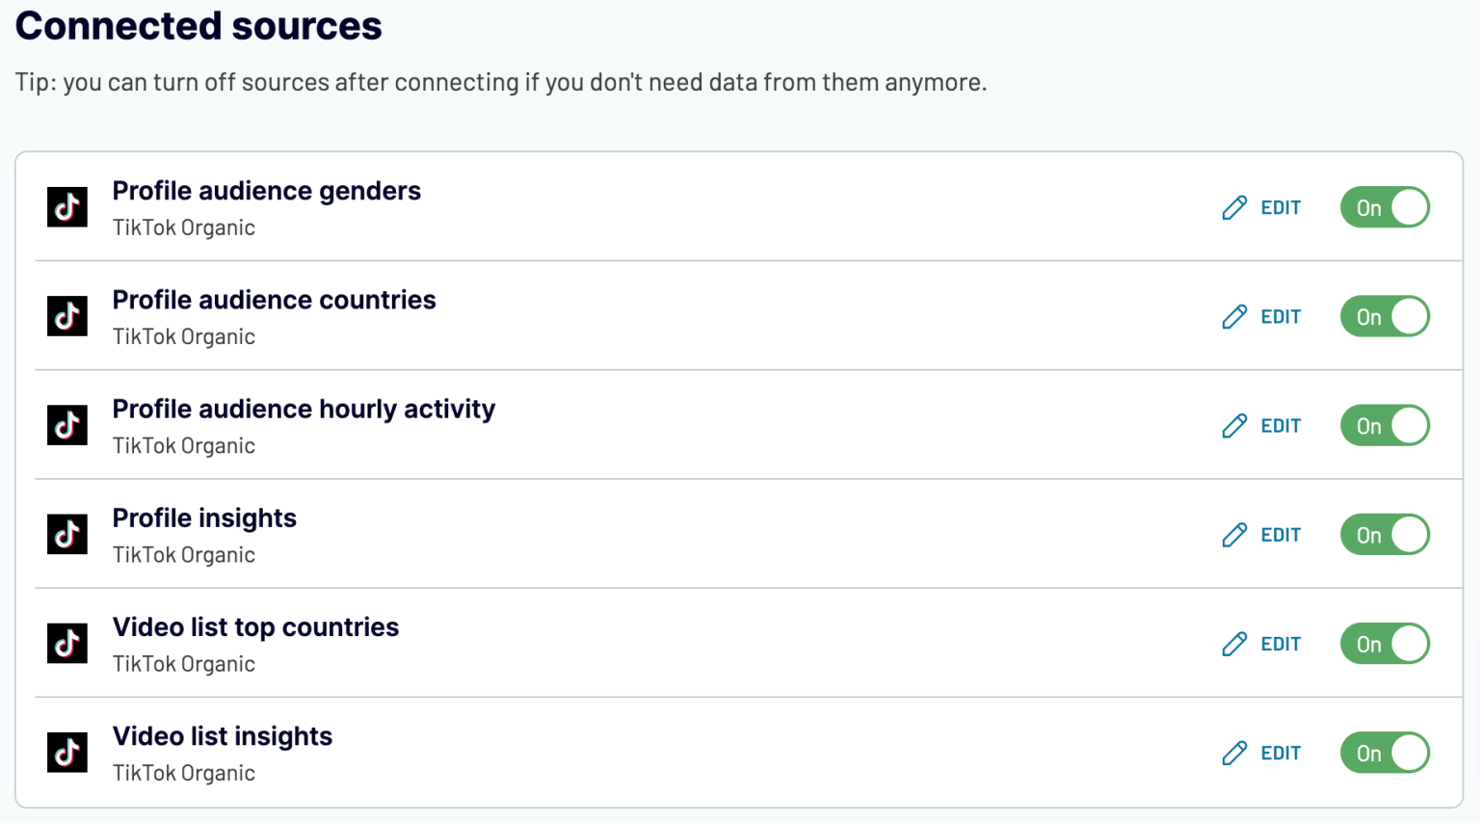Click EDIT next to Profile audience countries

pos(1282,315)
